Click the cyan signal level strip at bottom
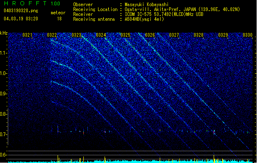 point(130,161)
